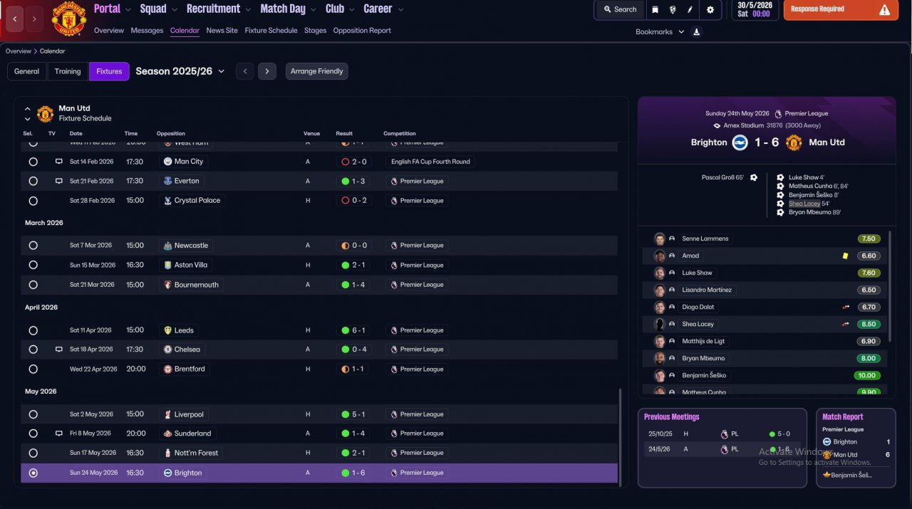
Task: Open the Match Report panel
Action: tap(856, 448)
